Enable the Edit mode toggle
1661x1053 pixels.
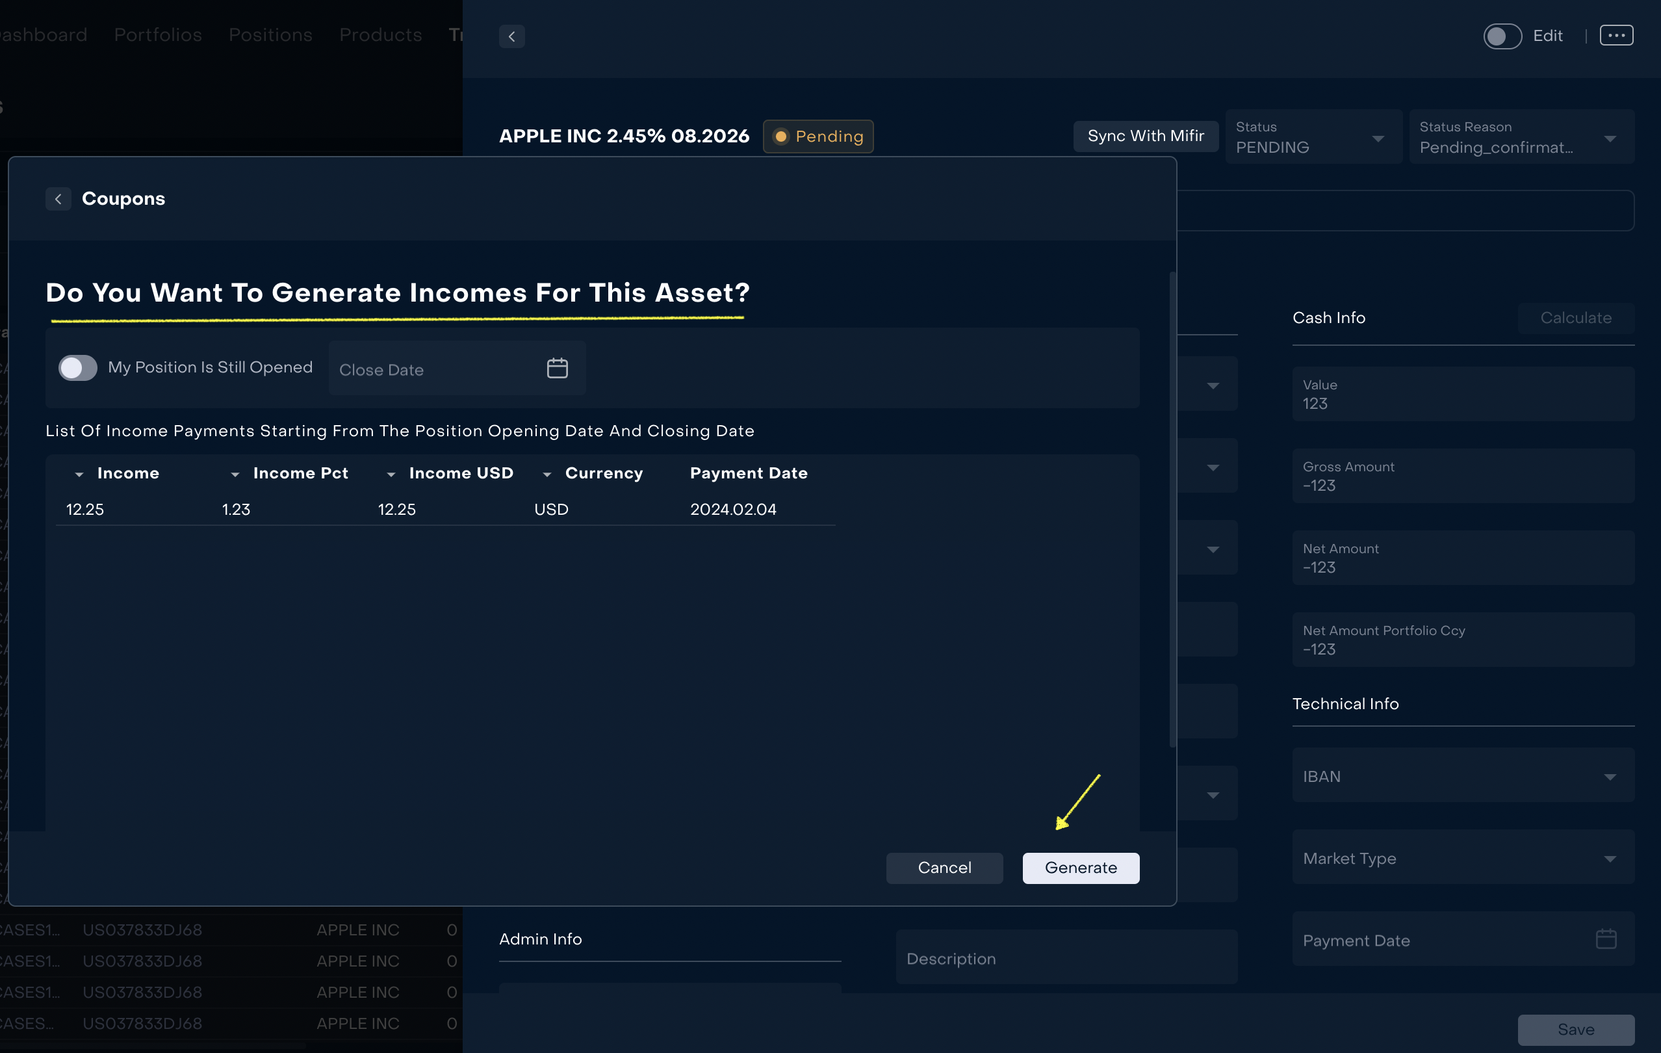click(1502, 36)
